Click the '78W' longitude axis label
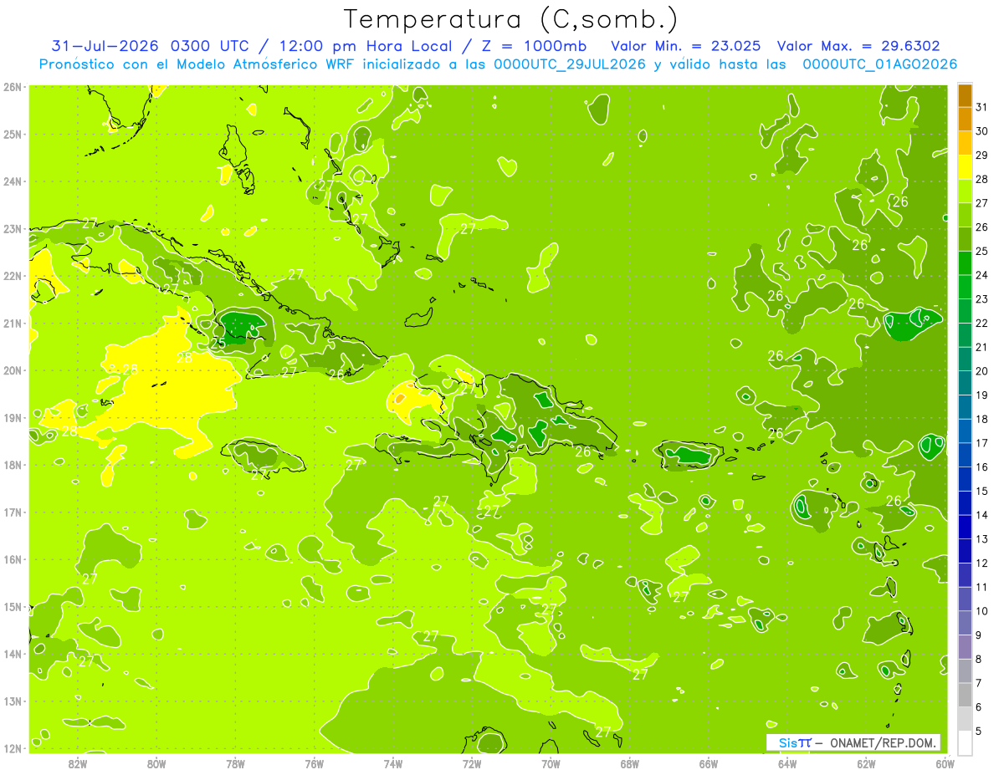 (235, 763)
